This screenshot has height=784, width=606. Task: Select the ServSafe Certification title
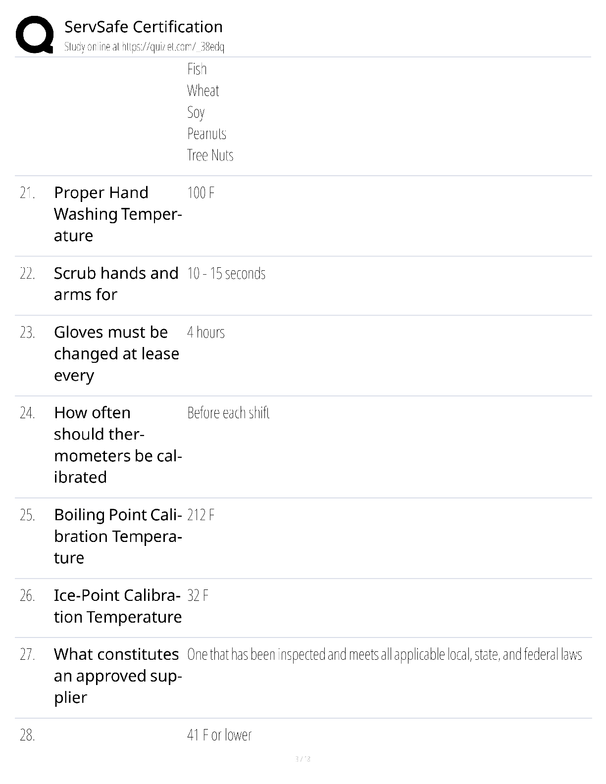144,27
